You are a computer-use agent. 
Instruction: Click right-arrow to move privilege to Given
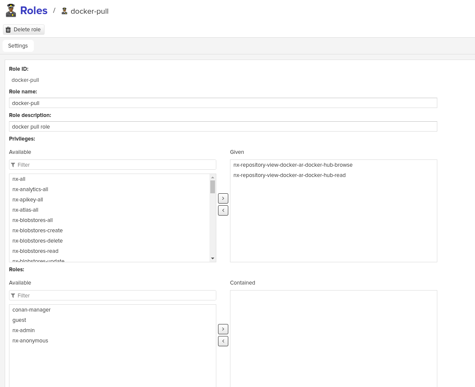[x=223, y=198]
